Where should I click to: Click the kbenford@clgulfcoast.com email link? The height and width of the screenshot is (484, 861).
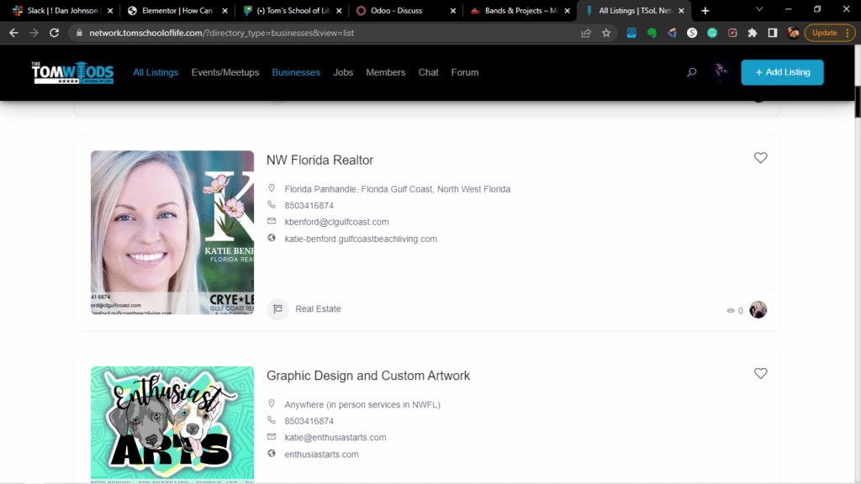coord(336,222)
